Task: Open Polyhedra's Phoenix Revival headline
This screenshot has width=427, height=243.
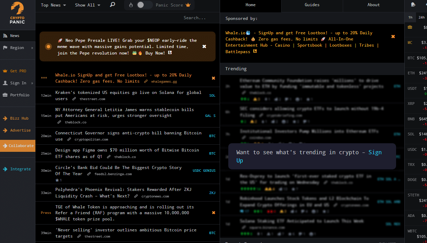Action: point(123,193)
